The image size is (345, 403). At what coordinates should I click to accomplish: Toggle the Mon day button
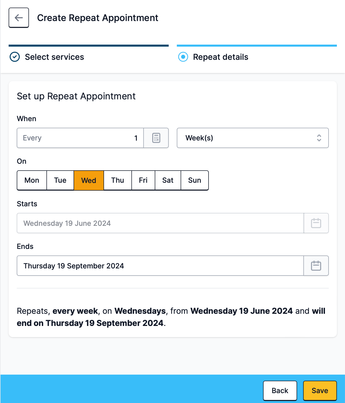point(32,180)
